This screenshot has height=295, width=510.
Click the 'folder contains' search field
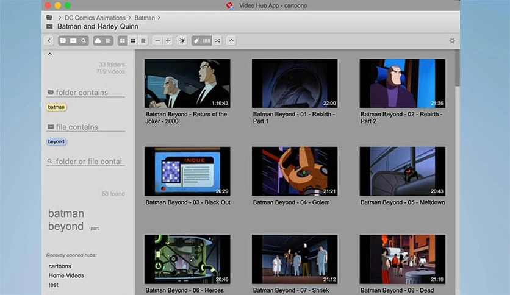(86, 93)
